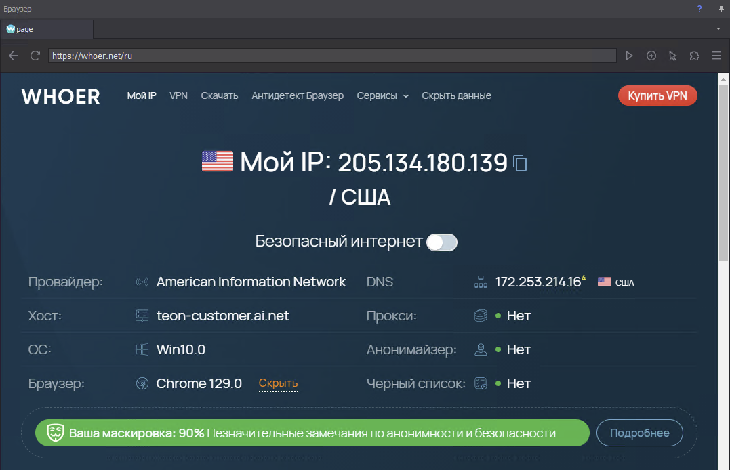Click the anonymizer person icon
Image resolution: width=730 pixels, height=470 pixels.
coord(481,349)
